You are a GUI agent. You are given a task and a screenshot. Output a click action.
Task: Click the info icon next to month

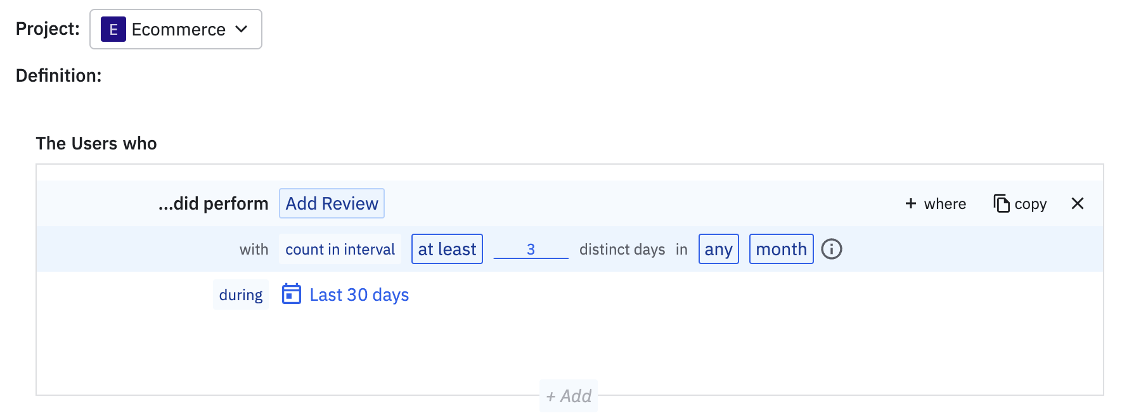click(x=832, y=249)
